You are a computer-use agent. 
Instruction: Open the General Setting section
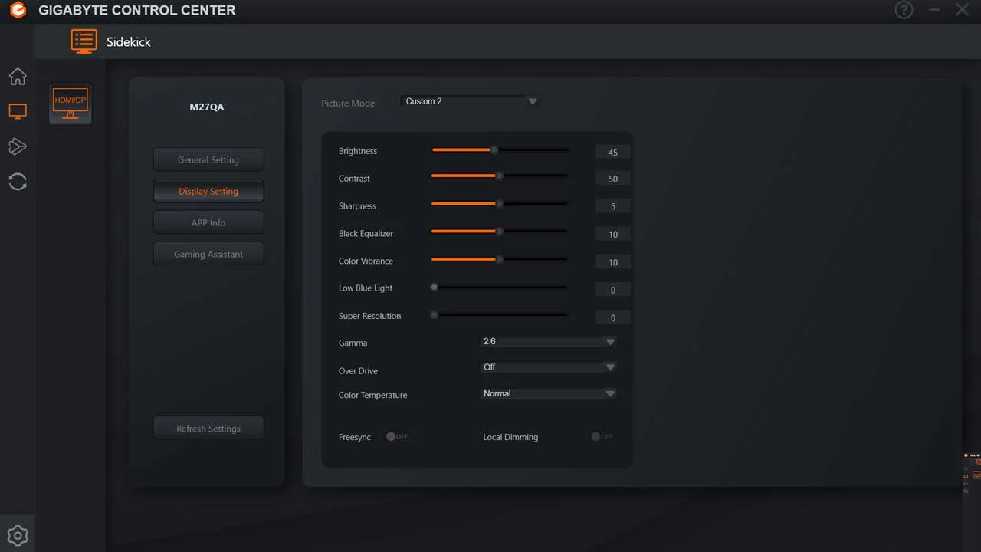(x=208, y=159)
